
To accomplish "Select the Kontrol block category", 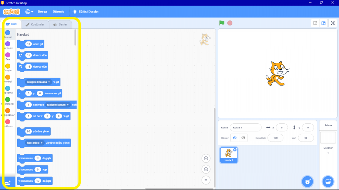I will 8,79.
